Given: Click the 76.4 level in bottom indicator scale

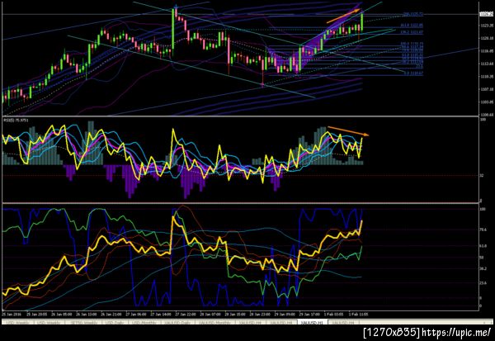Looking at the screenshot, I should point(483,230).
